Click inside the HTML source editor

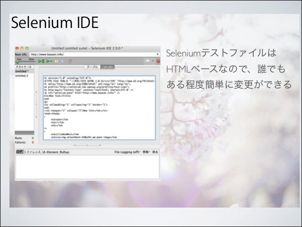pyautogui.click(x=99, y=108)
